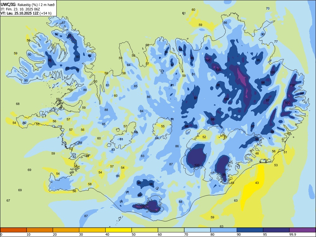This screenshot has width=316, height=237.
Task: Click the navy 95–99.9 legend swatch
Action: 276,230
